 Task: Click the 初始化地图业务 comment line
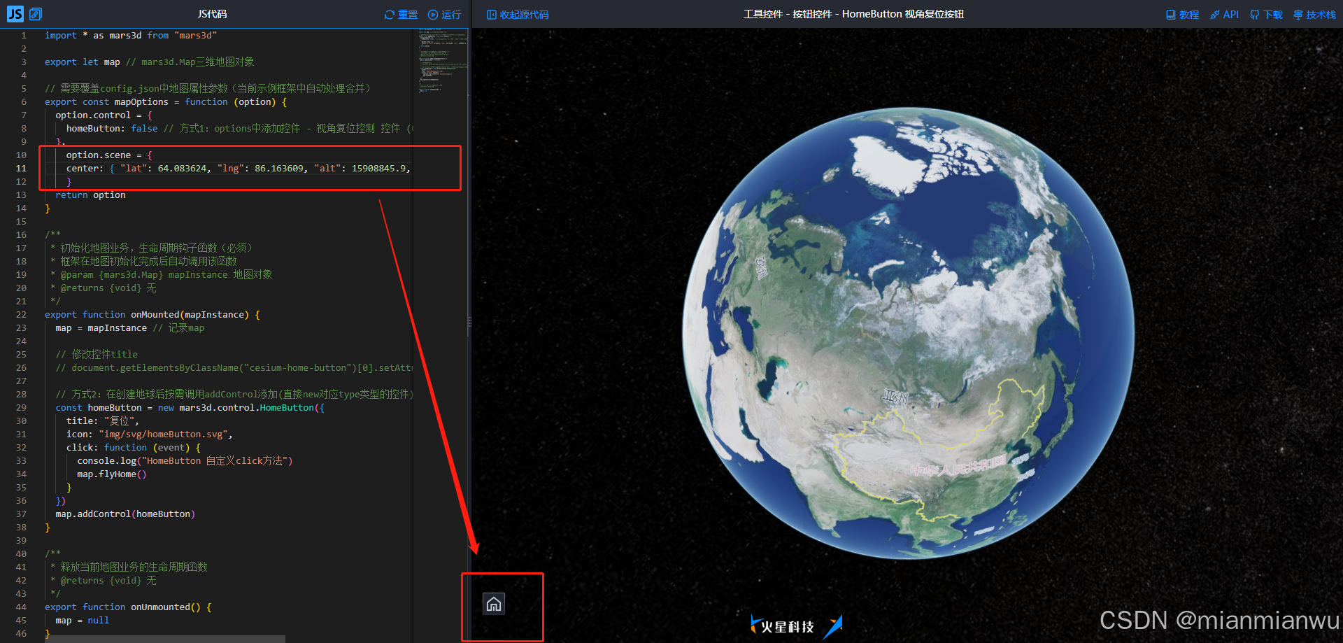pos(152,248)
